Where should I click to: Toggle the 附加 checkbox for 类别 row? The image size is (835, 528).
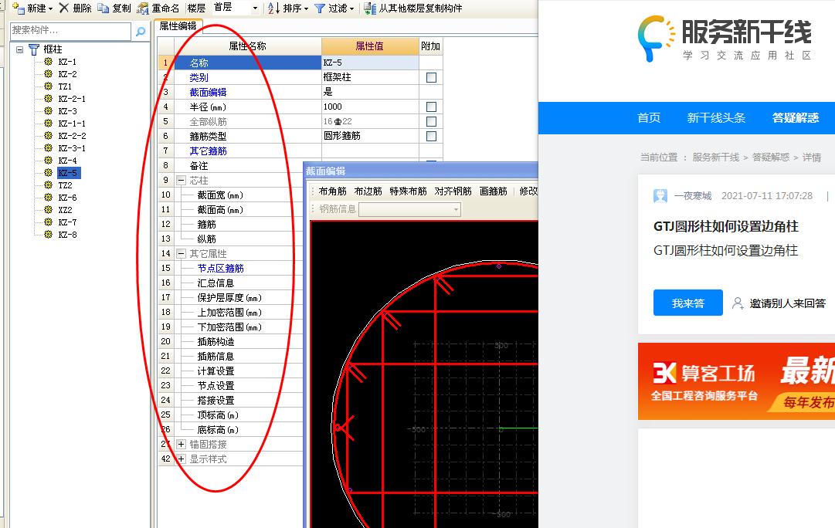[x=431, y=78]
